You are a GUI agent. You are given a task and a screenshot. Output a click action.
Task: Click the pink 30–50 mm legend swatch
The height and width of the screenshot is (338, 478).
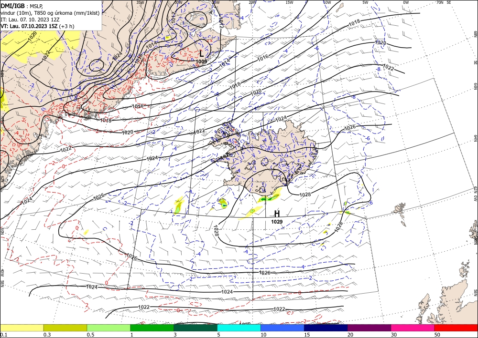(413, 328)
